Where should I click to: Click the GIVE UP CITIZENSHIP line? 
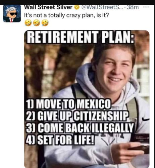(77, 116)
